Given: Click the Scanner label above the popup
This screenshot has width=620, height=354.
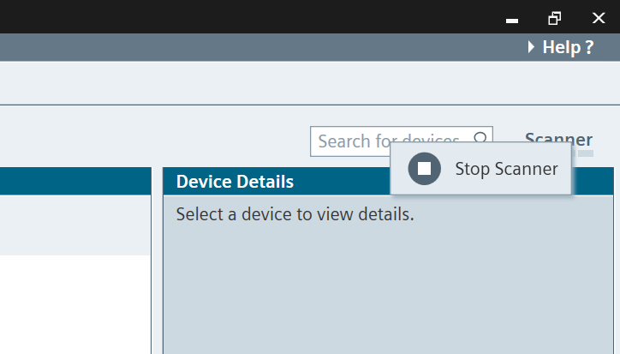Looking at the screenshot, I should click(x=558, y=138).
